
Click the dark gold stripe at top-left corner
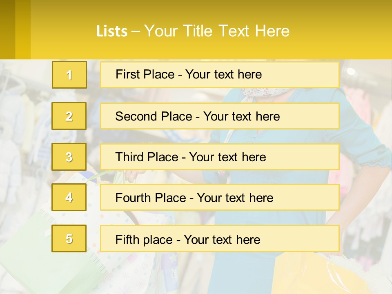[x=7, y=29]
